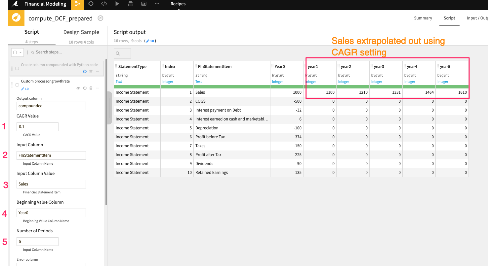Open FInStatementItem column header menu
This screenshot has height=266, width=488.
pos(215,67)
